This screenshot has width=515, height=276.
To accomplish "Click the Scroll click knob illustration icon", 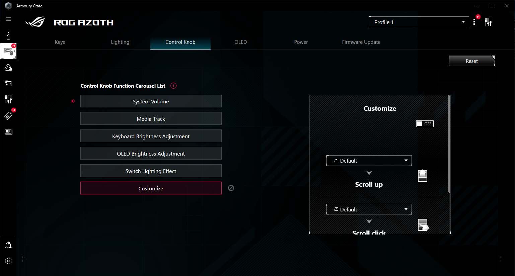I will pos(423,225).
